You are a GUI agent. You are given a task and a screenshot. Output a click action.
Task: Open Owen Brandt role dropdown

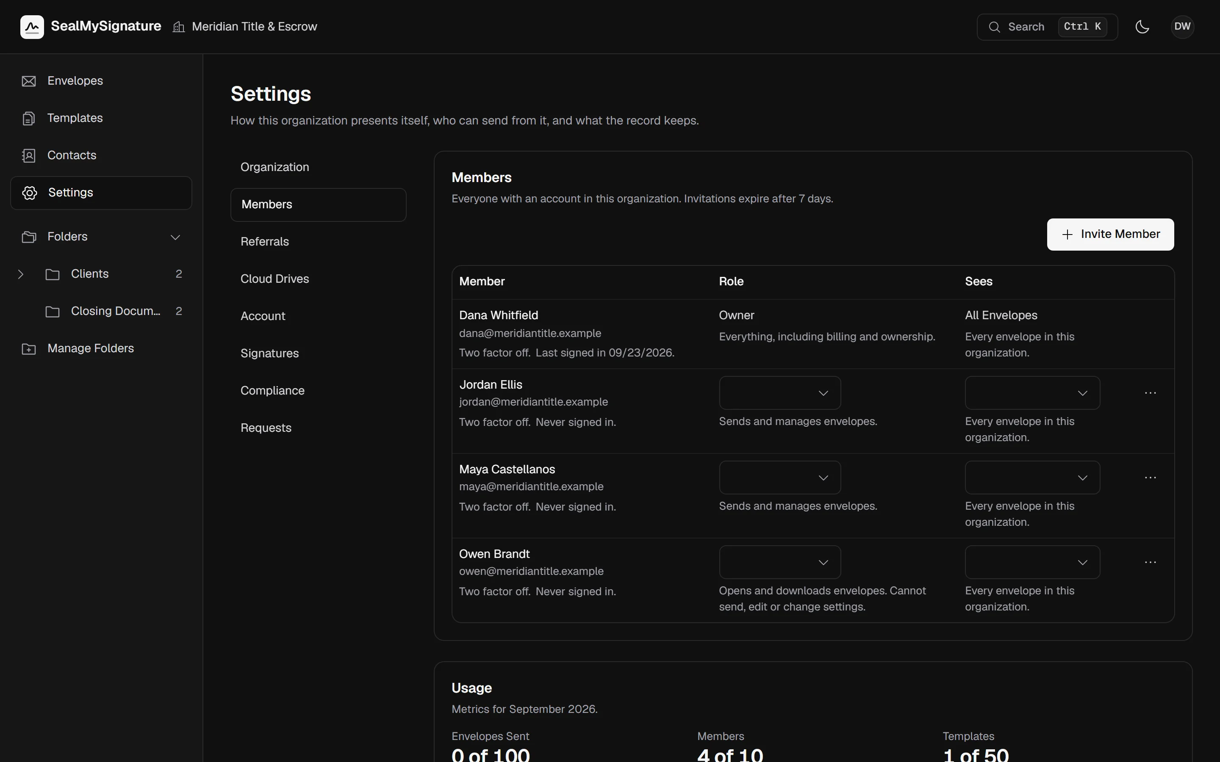[780, 562]
